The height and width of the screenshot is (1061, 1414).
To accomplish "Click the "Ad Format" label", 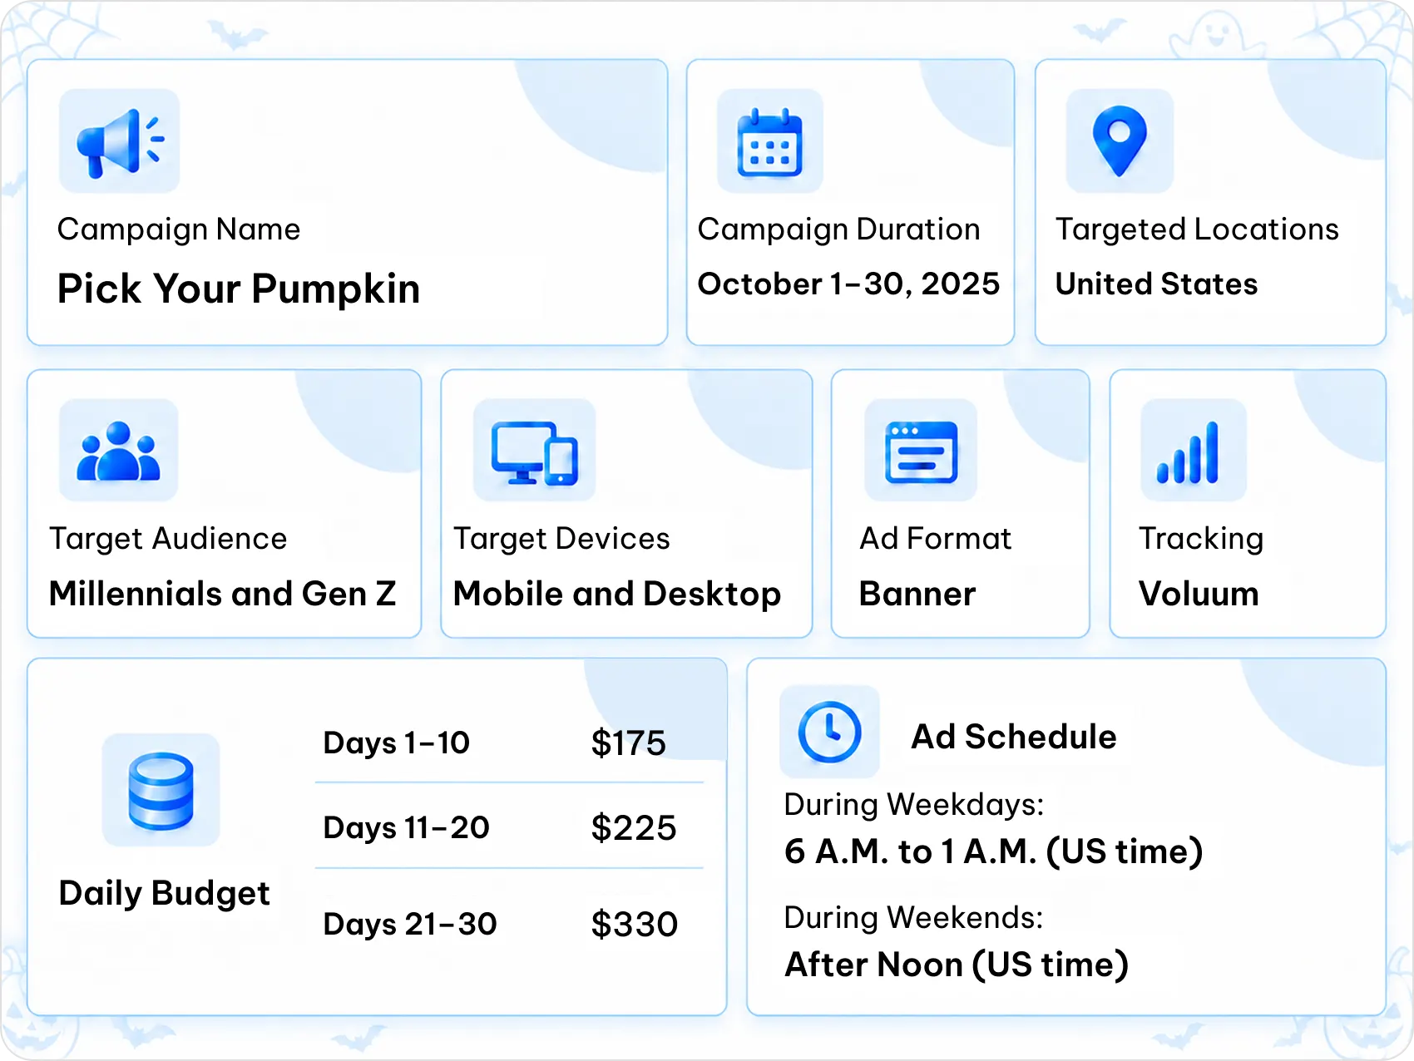I will pyautogui.click(x=936, y=539).
